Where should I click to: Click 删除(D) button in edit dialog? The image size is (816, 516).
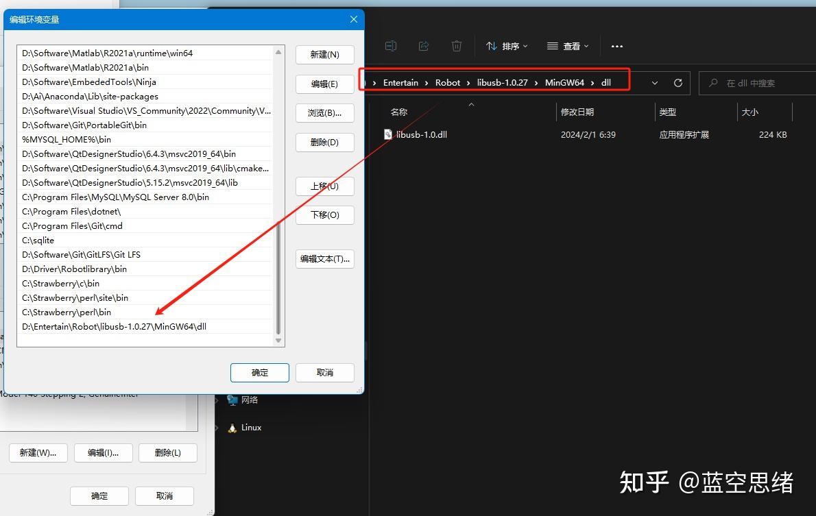(325, 142)
